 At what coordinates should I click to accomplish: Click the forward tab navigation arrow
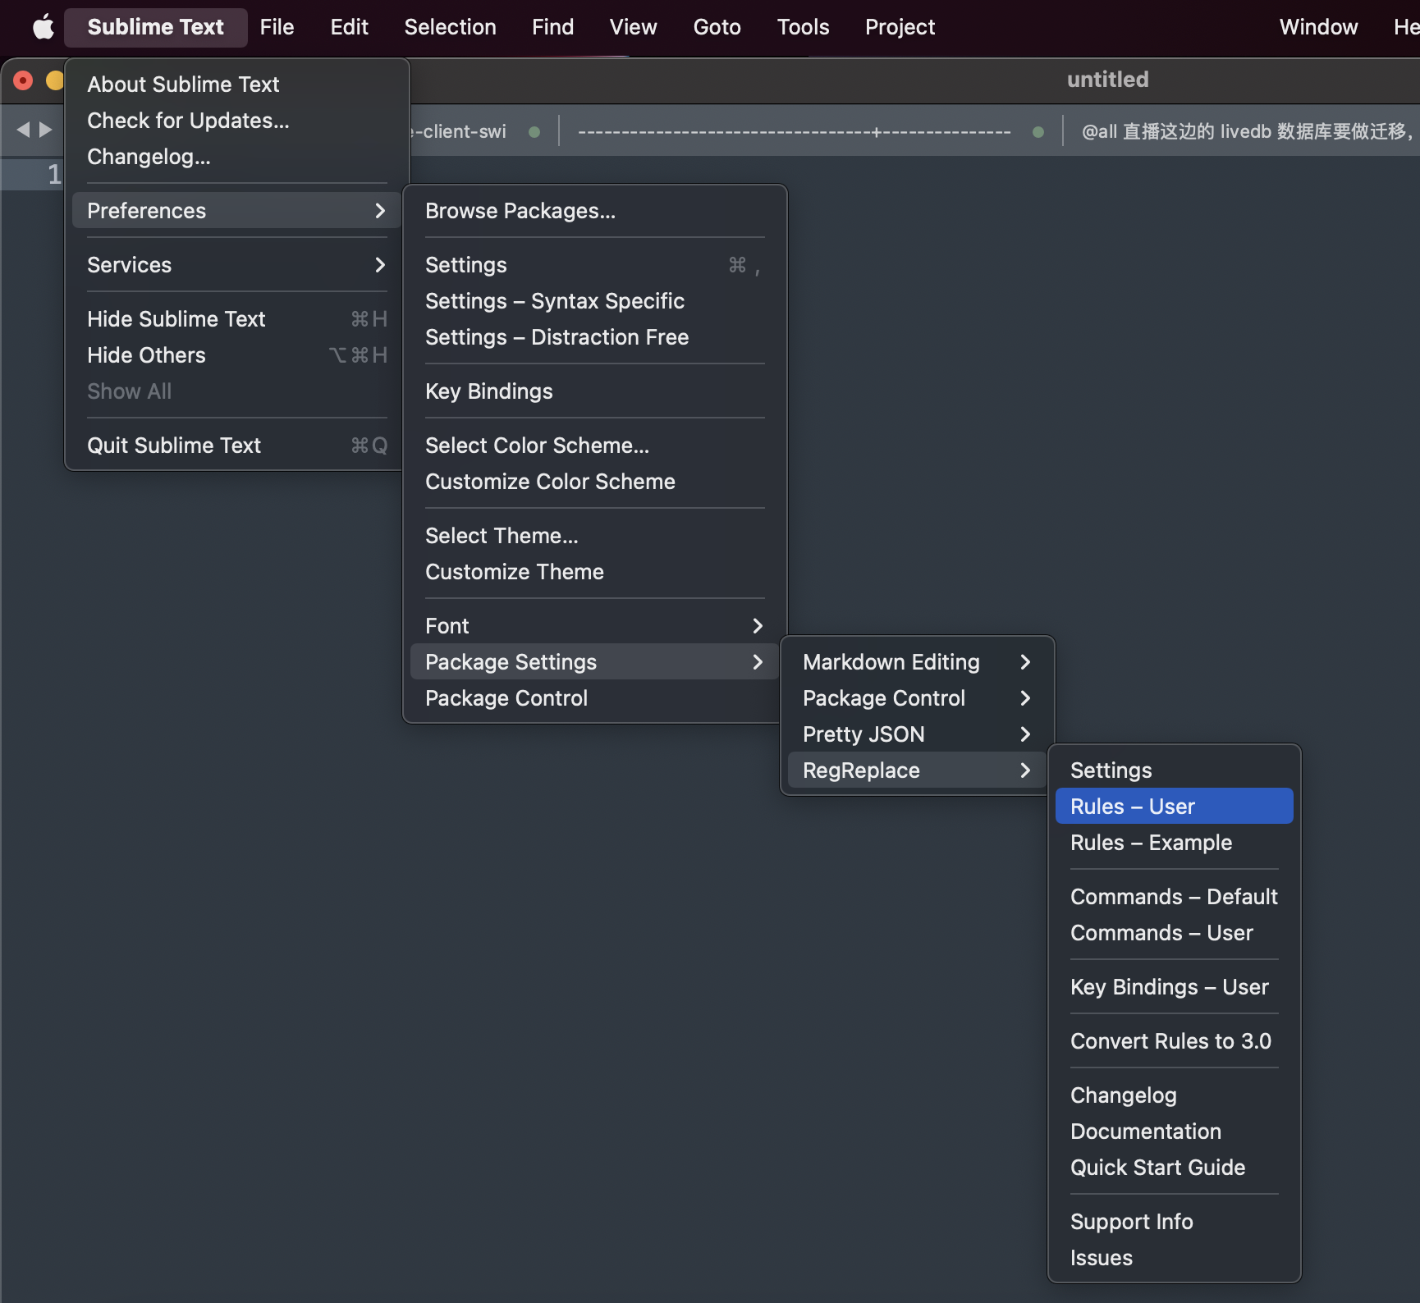click(x=46, y=130)
